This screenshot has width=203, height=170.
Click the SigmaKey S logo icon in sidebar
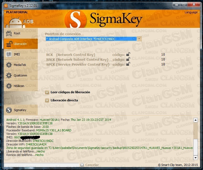(9, 110)
